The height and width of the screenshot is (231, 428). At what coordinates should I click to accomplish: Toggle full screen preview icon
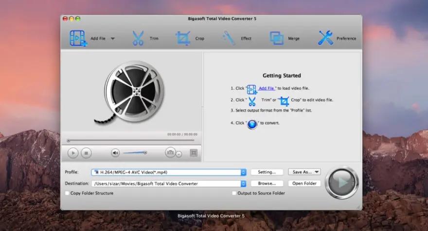[x=194, y=153]
